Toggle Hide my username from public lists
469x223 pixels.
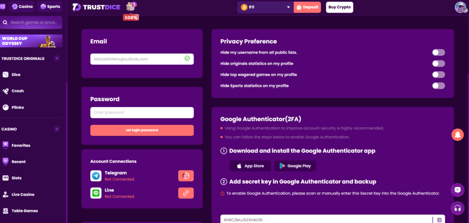pyautogui.click(x=438, y=53)
